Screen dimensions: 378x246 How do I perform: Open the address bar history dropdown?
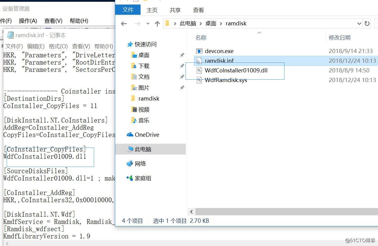[x=359, y=24]
